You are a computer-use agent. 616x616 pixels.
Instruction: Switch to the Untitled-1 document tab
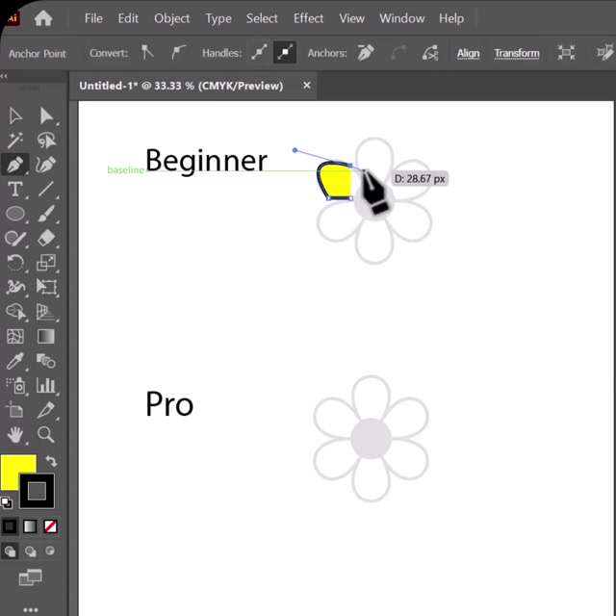point(181,86)
